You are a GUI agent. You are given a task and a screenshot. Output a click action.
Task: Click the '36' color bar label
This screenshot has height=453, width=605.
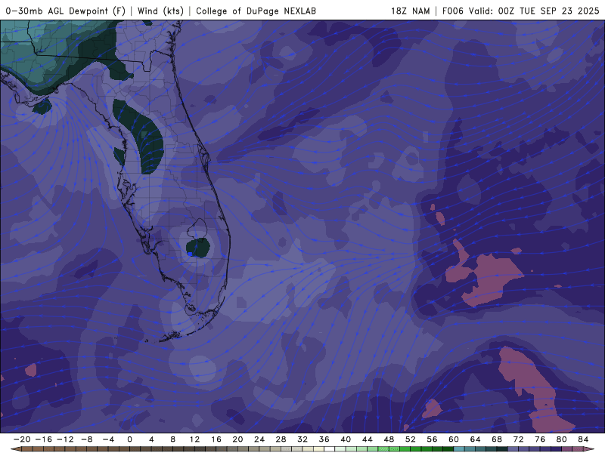324,439
